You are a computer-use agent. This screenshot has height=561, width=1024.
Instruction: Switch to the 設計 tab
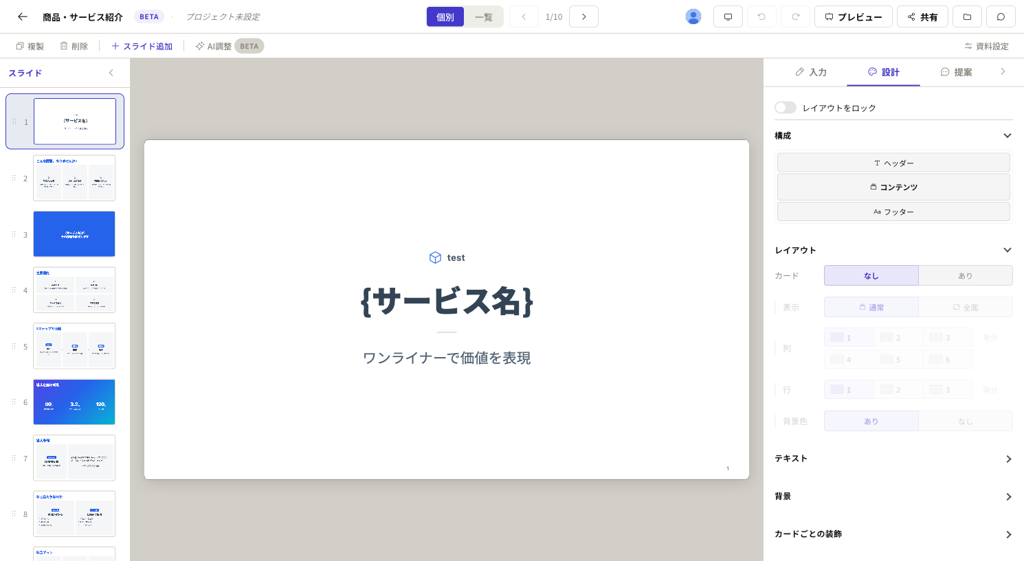[x=884, y=72]
